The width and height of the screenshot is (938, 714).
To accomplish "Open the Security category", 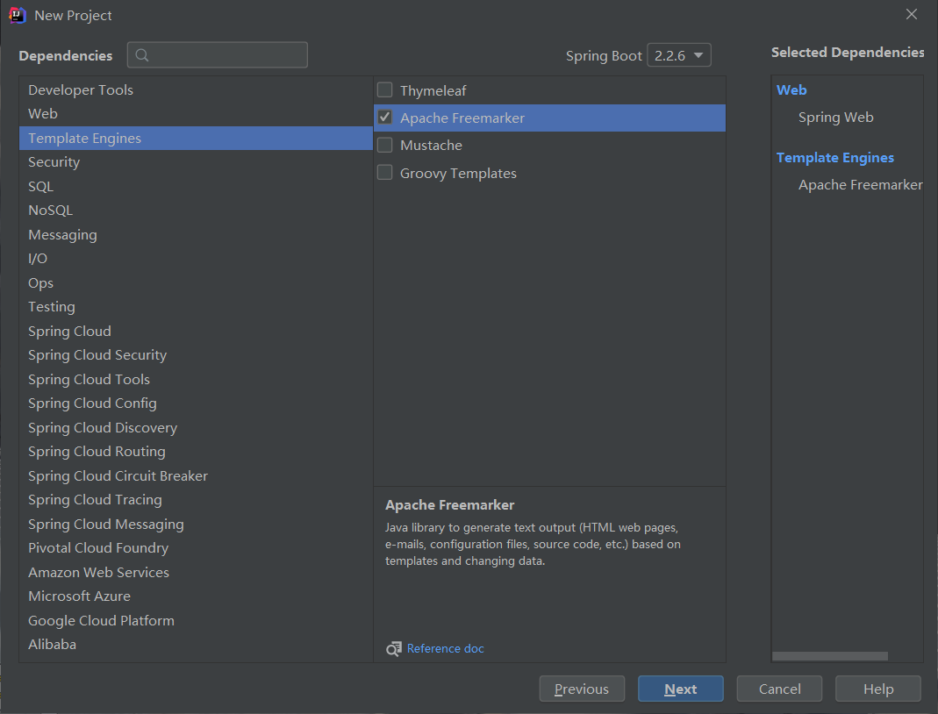I will [196, 162].
